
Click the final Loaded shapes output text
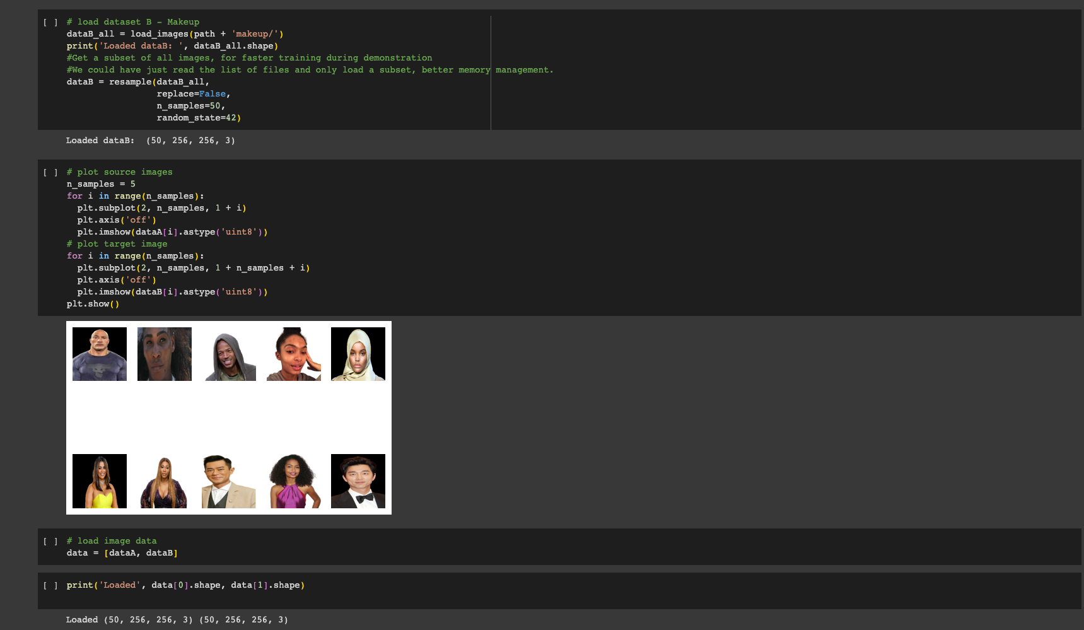pyautogui.click(x=177, y=620)
